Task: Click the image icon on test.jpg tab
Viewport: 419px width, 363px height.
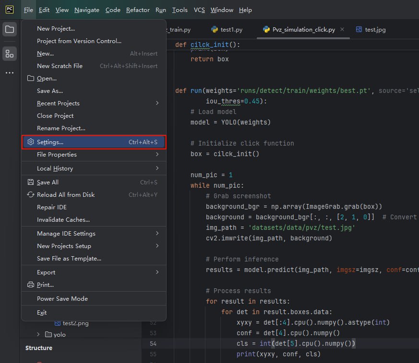Action: click(x=359, y=29)
